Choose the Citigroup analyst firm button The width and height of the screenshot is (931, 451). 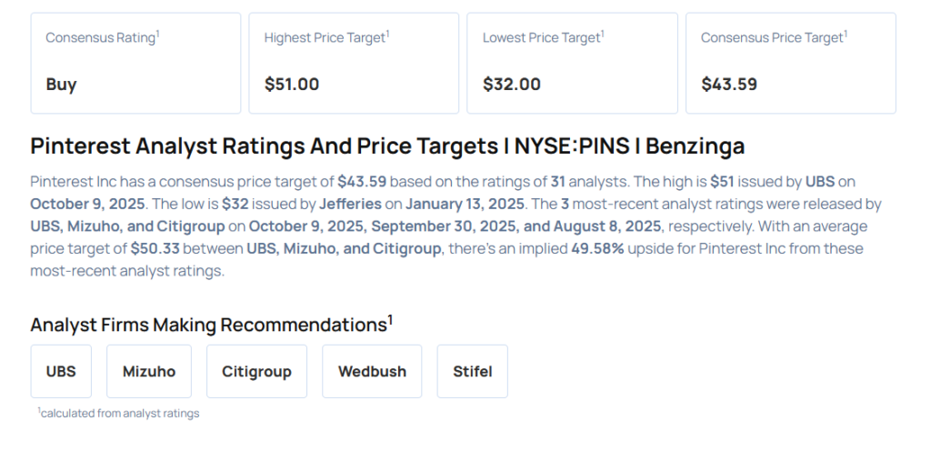(x=256, y=371)
